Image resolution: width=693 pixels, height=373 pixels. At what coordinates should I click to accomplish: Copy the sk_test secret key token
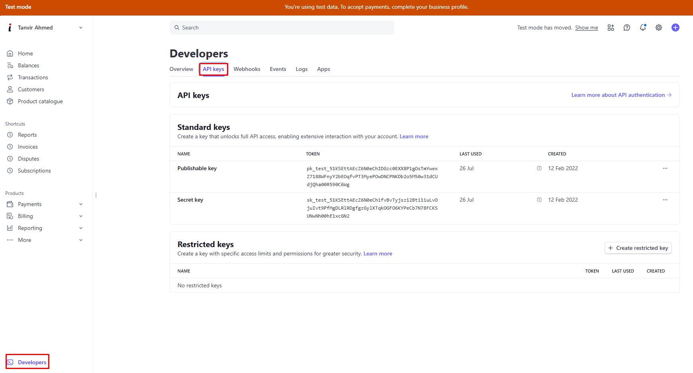click(372, 208)
